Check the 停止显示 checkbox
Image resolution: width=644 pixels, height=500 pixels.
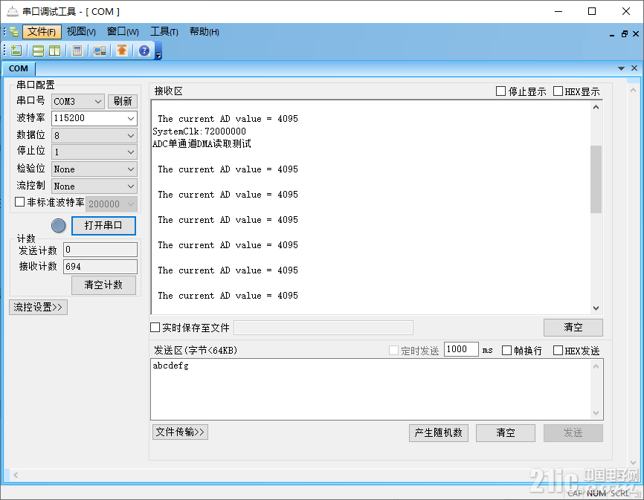coord(500,91)
